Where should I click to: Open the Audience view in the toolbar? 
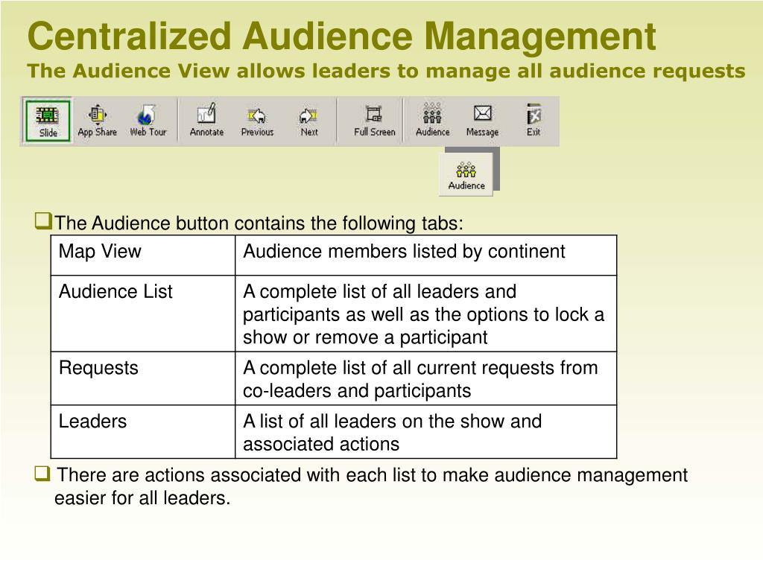[433, 121]
